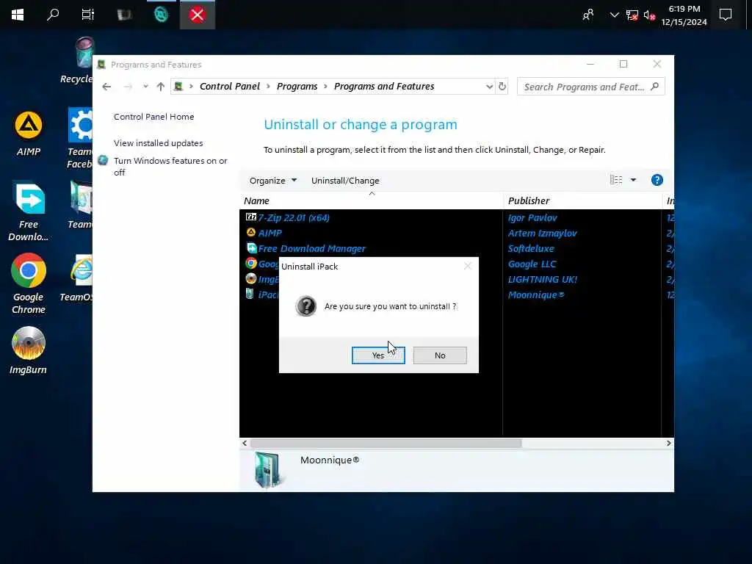Image resolution: width=752 pixels, height=564 pixels.
Task: Click Control Panel breadcrumb
Action: click(230, 87)
